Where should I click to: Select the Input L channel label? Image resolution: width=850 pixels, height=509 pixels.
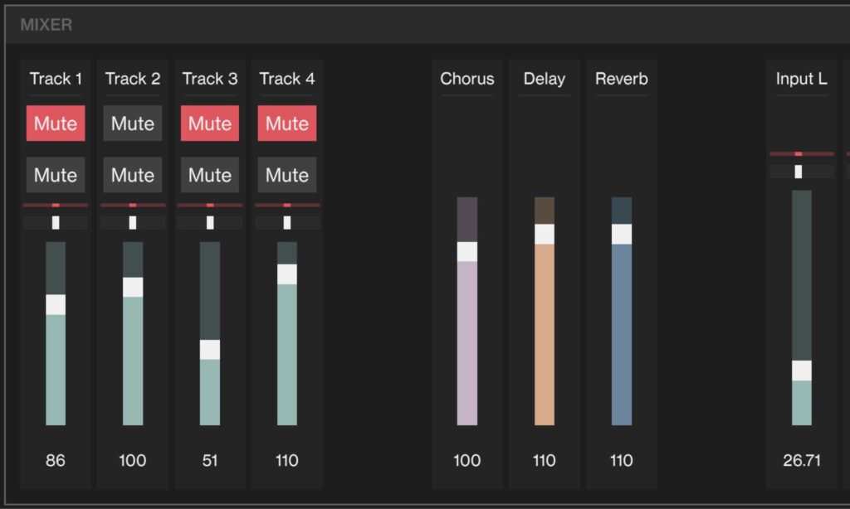point(801,79)
